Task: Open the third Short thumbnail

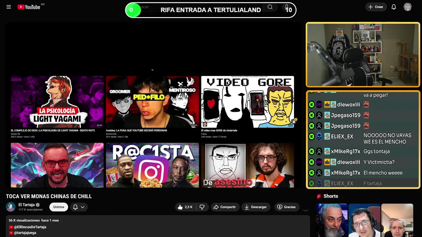Action: coord(397,220)
